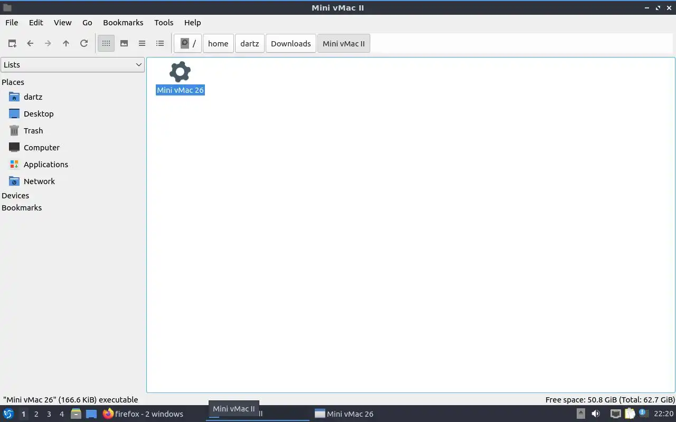Switch to workspace 4
This screenshot has width=676, height=422.
click(x=62, y=414)
